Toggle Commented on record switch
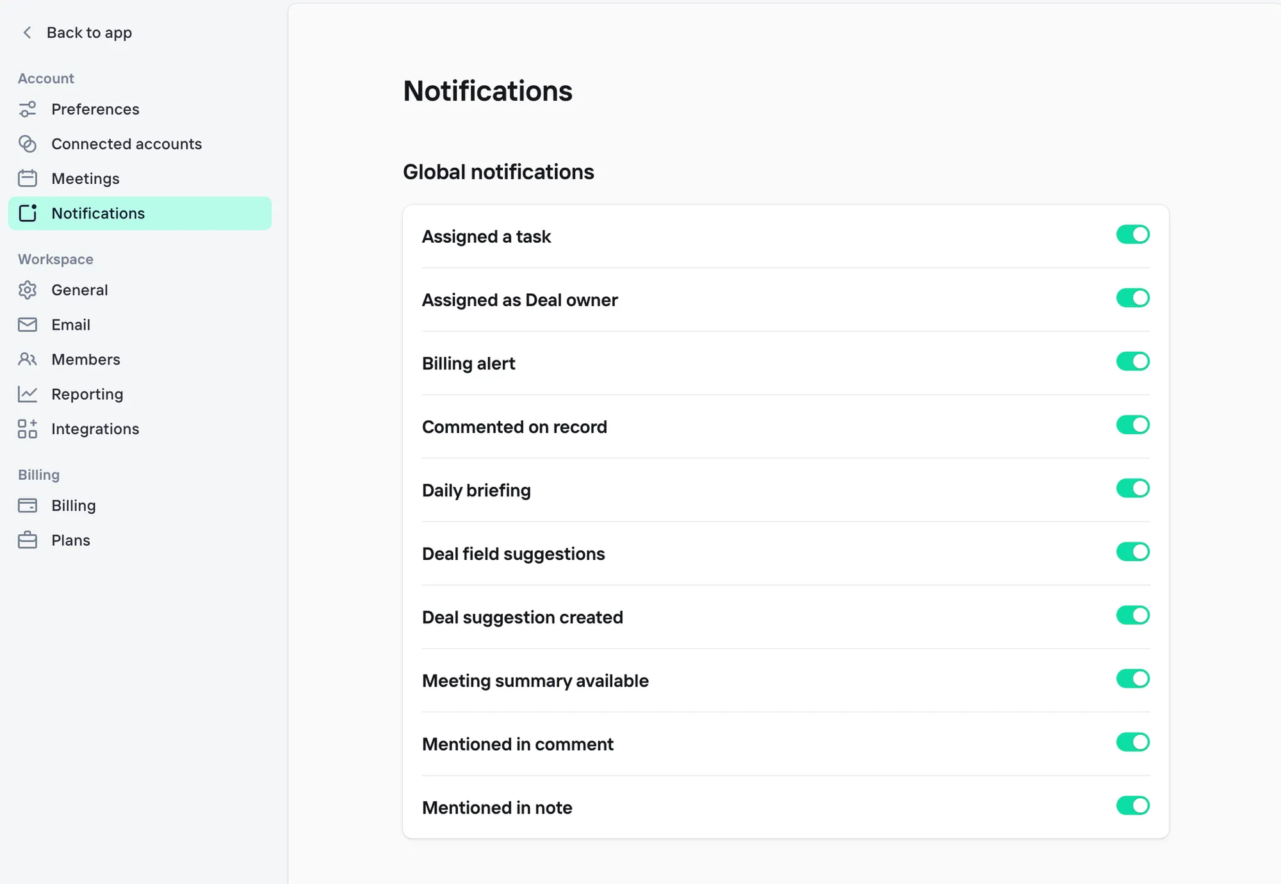This screenshot has width=1281, height=884. 1132,425
